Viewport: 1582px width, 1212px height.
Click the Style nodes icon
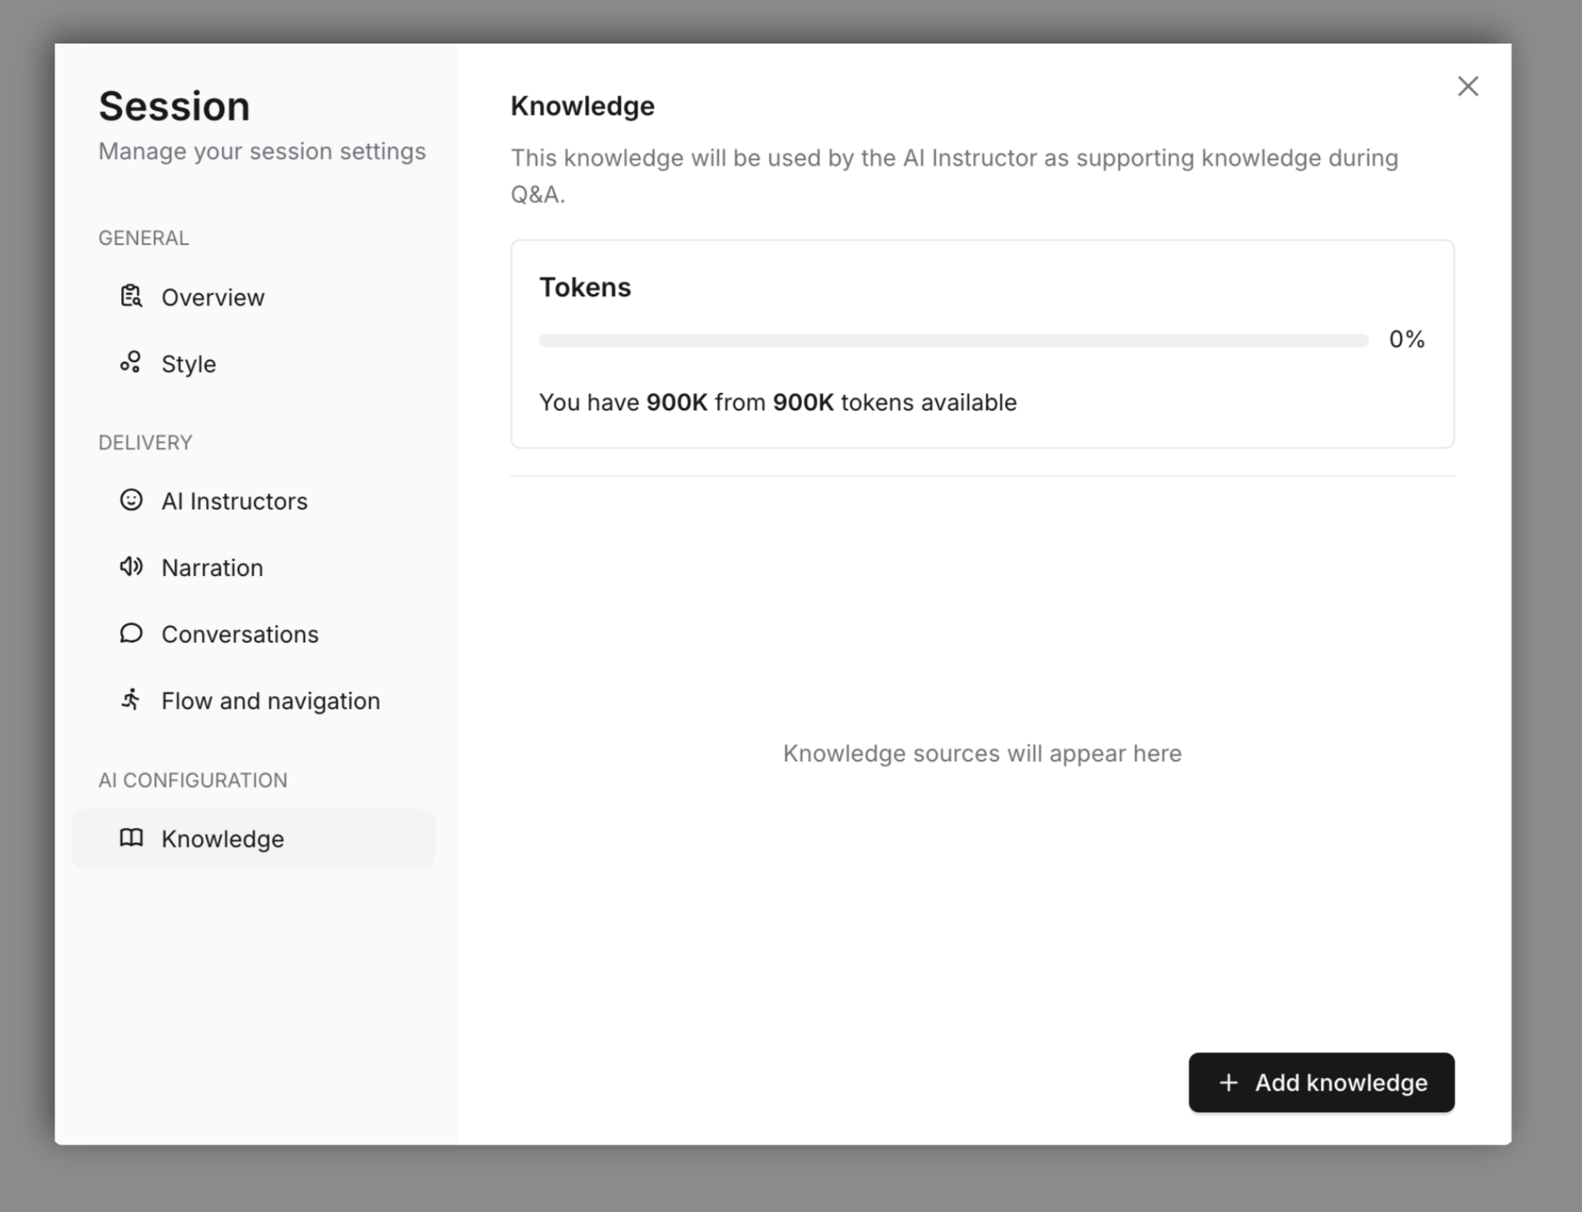click(x=131, y=363)
